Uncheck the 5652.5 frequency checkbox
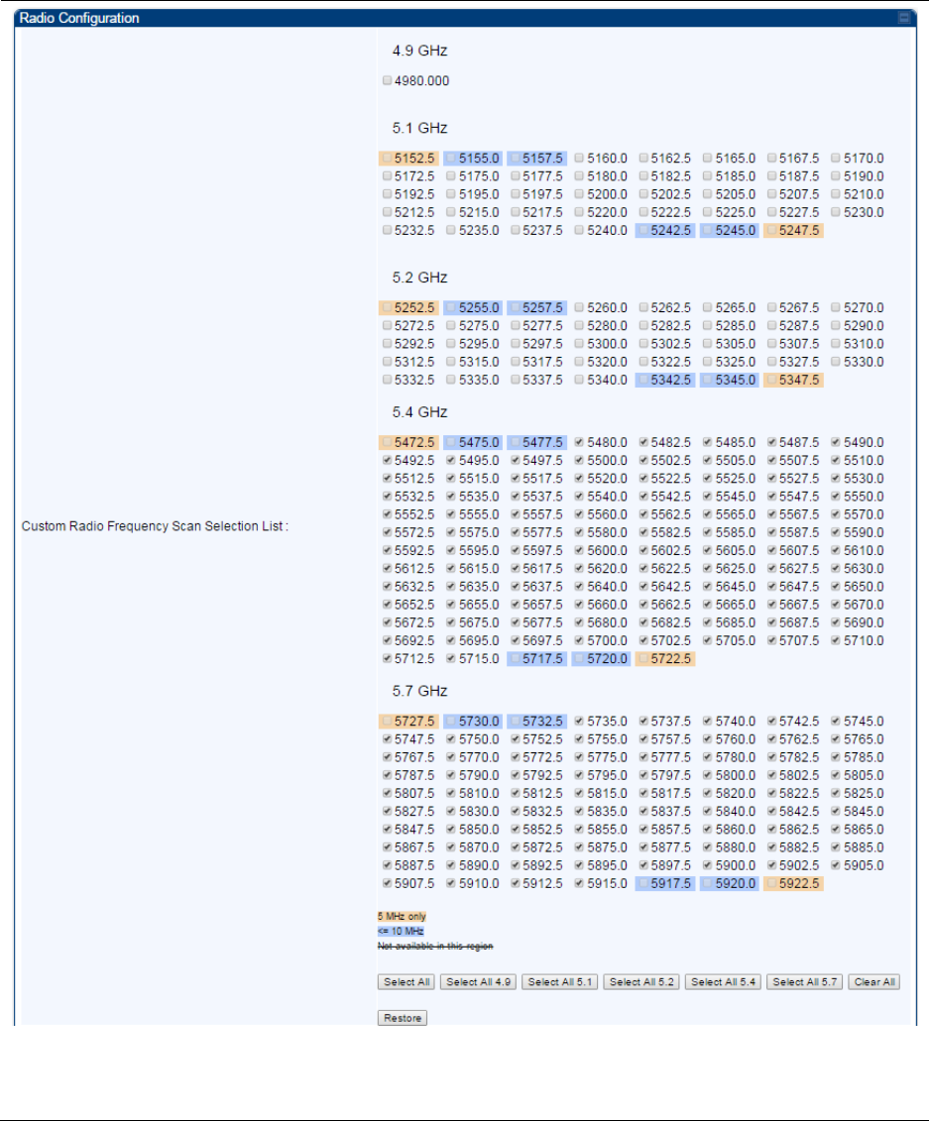Viewport: 929px width, 1121px height. point(387,605)
